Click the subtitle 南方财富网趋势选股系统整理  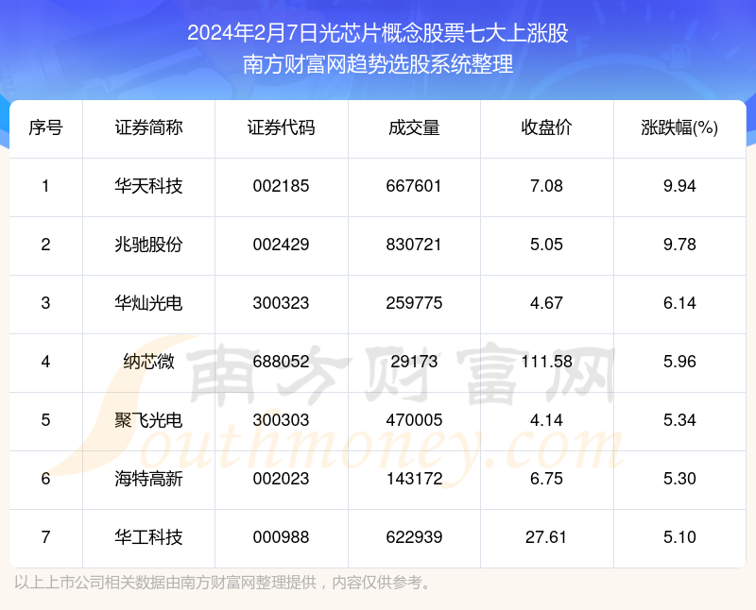(x=378, y=64)
